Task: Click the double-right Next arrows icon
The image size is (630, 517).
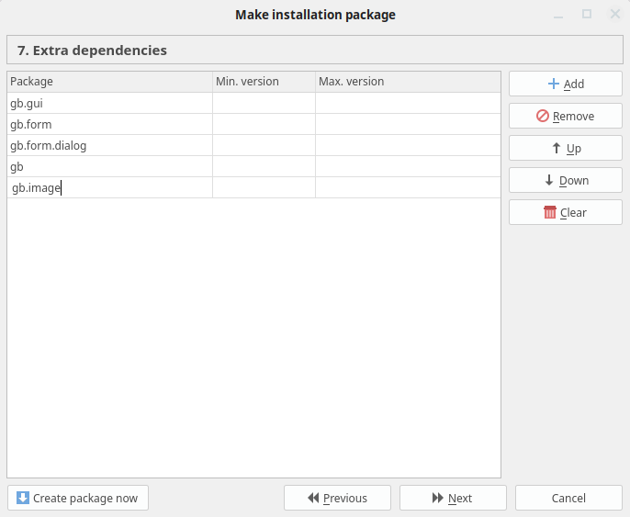Action: [x=437, y=498]
